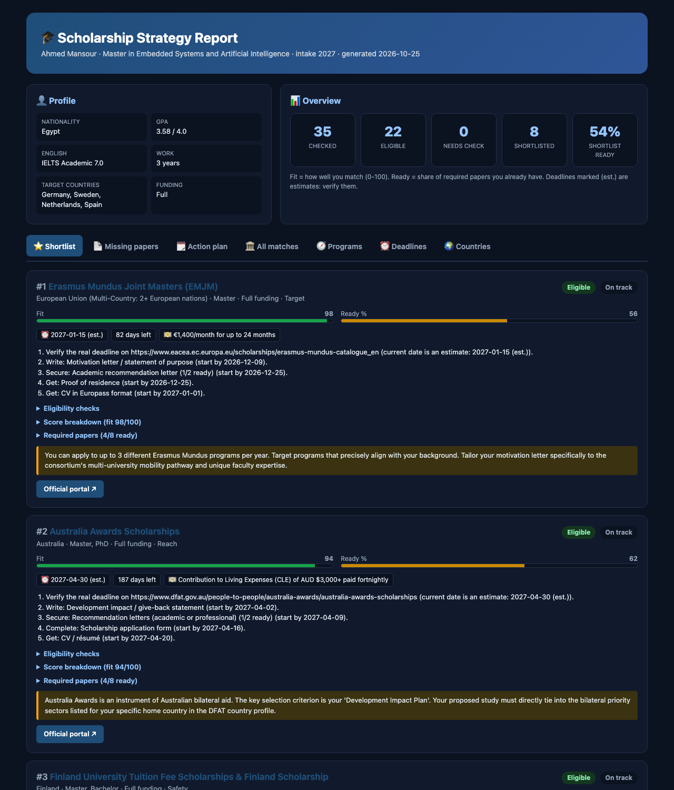674x790 pixels.
Task: Click the calendar icon on Action plan
Action: pos(181,246)
